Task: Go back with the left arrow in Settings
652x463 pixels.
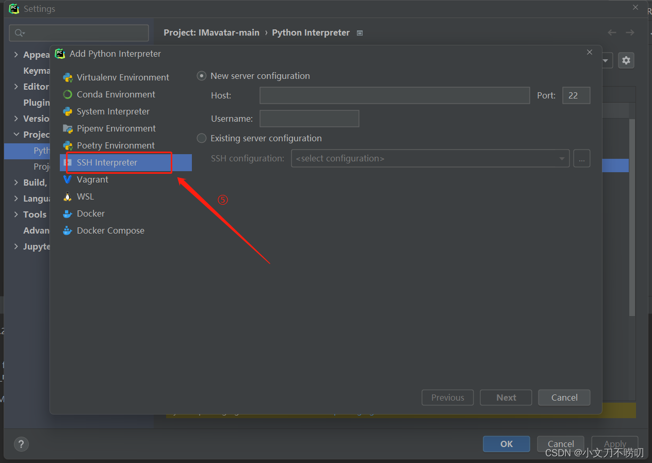Action: click(612, 32)
